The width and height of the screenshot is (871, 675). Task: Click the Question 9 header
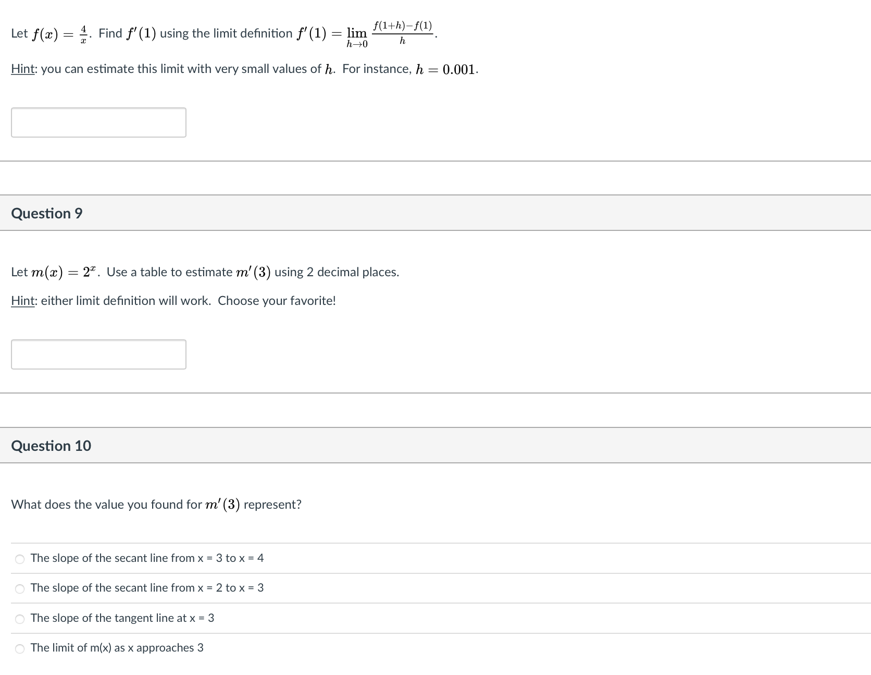[x=47, y=213]
